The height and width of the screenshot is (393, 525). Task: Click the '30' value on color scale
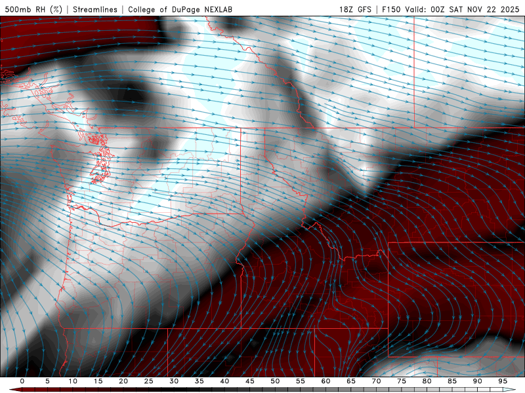pos(174,381)
